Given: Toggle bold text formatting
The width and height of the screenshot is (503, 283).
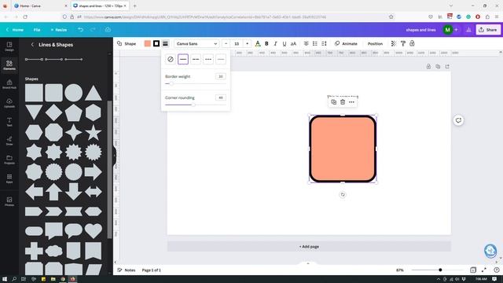Looking at the screenshot, I should pos(266,44).
